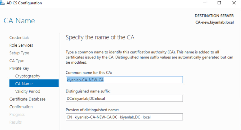Navigate to the Setup Type page
Viewport: 241px width, 130px height.
[19, 53]
